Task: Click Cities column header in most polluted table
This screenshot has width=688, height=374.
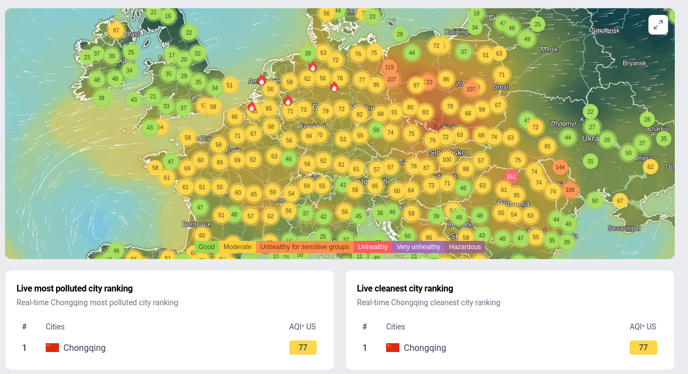Action: pyautogui.click(x=55, y=327)
